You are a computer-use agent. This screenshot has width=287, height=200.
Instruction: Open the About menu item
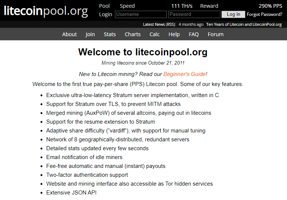coord(69,34)
